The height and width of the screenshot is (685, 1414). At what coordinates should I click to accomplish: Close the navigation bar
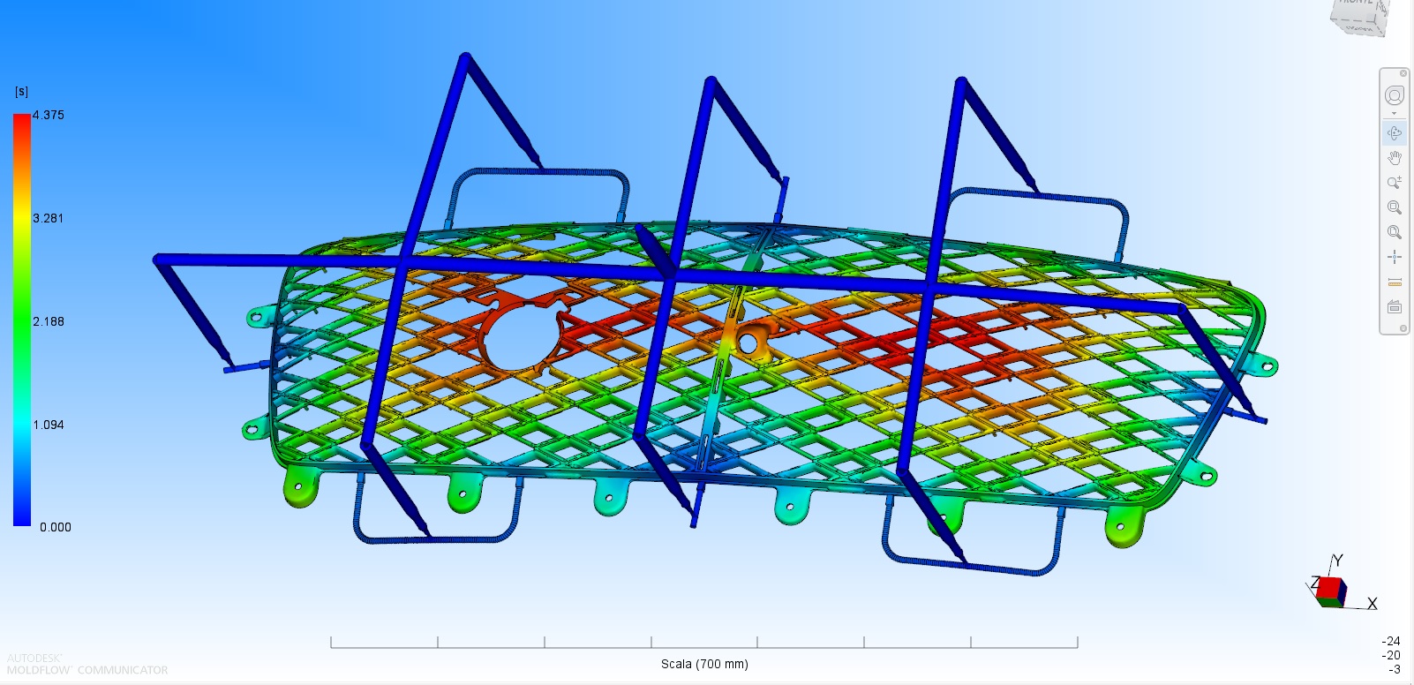(1403, 73)
